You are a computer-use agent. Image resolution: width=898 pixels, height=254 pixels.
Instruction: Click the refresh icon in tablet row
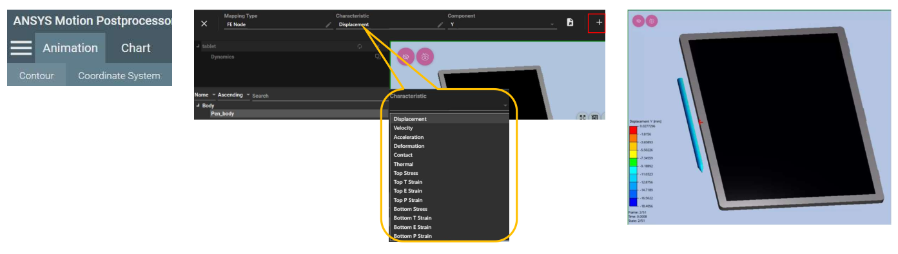point(360,46)
